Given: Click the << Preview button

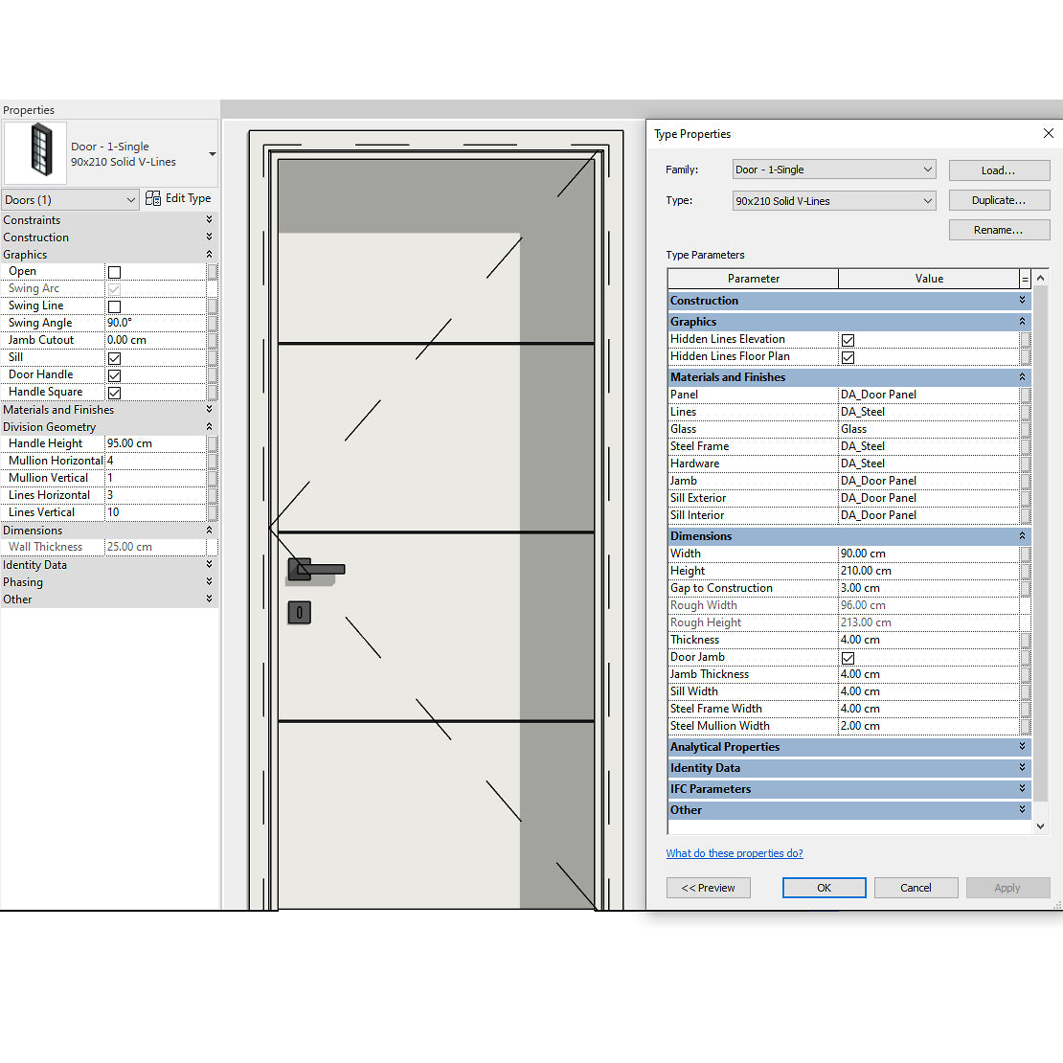Looking at the screenshot, I should 709,888.
